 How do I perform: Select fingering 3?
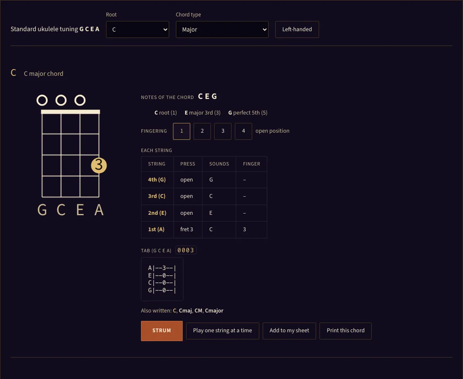click(223, 131)
